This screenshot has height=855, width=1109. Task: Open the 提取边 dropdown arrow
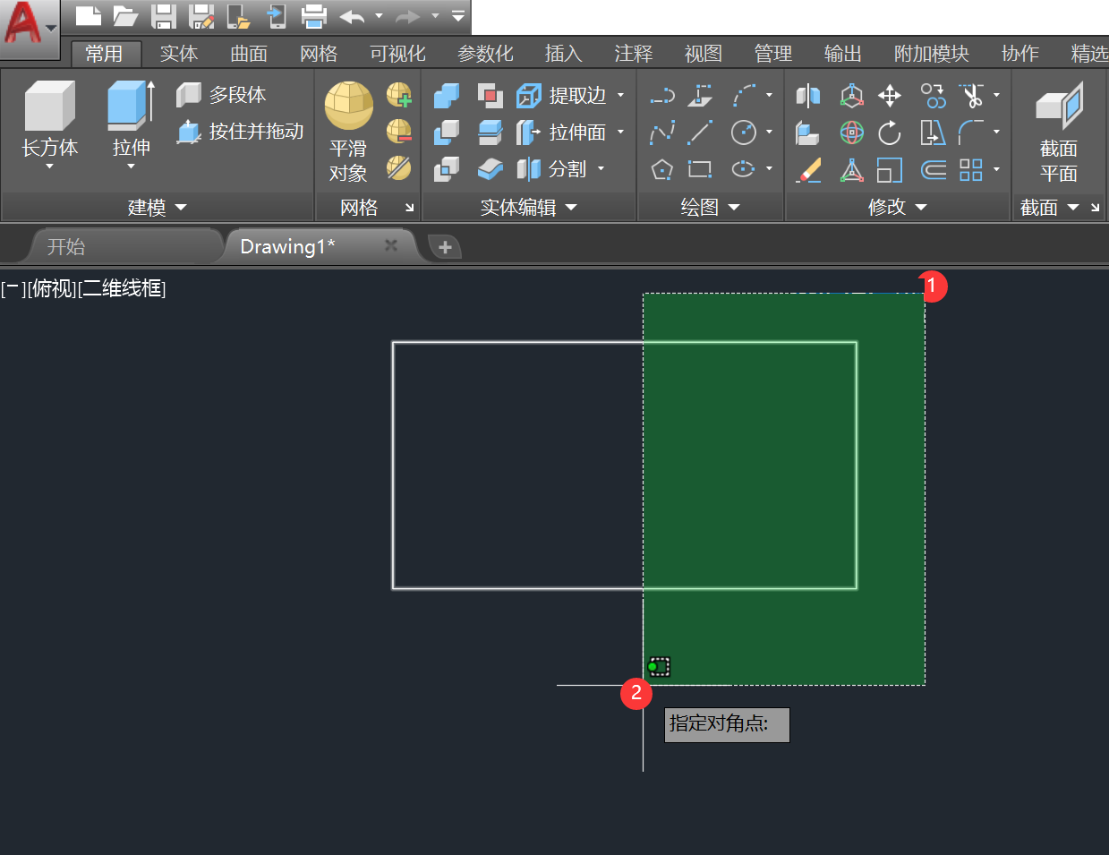point(620,96)
